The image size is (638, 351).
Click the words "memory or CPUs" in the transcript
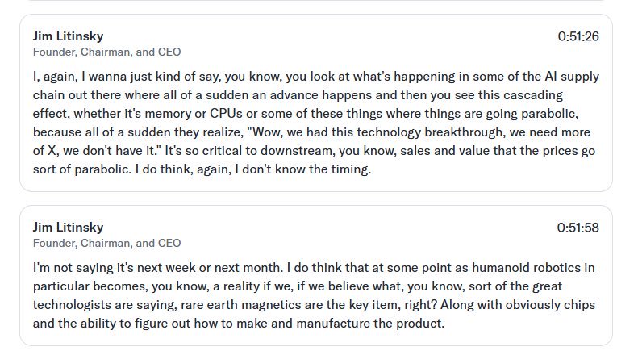(x=194, y=114)
